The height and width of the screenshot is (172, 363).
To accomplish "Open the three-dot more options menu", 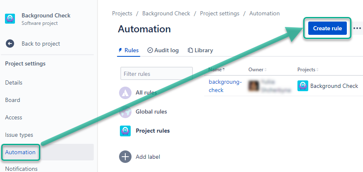I will [357, 28].
